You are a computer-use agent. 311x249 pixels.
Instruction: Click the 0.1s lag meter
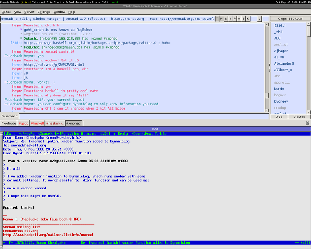tap(279, 117)
